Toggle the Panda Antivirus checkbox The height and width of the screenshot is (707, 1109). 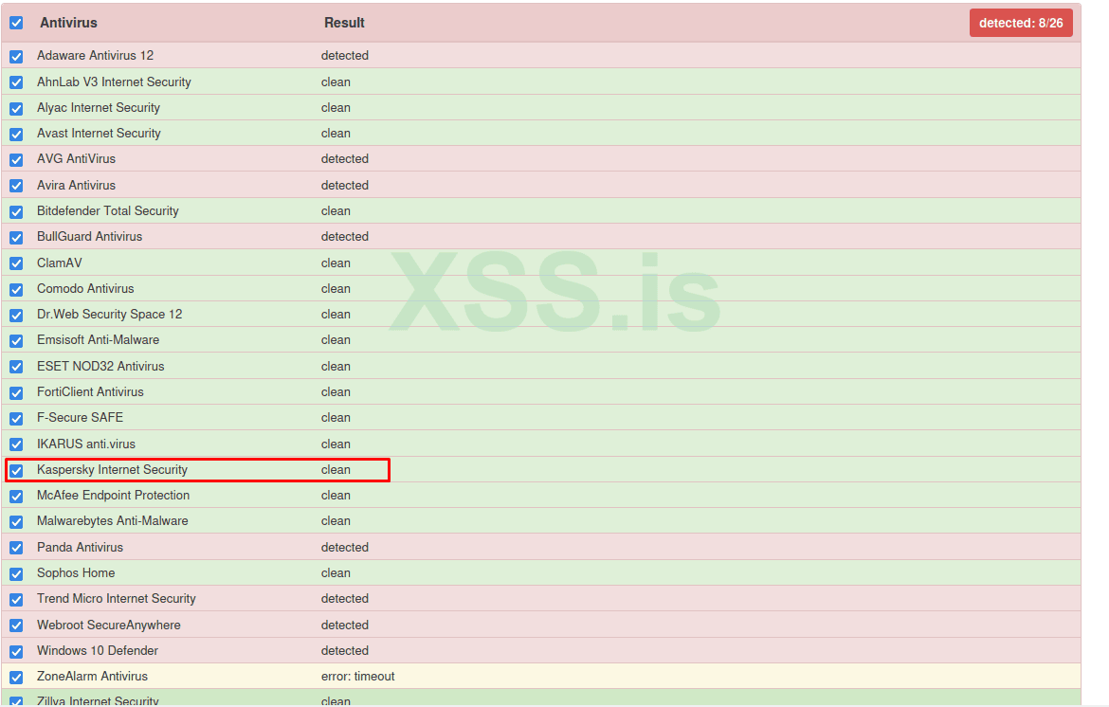pos(16,548)
